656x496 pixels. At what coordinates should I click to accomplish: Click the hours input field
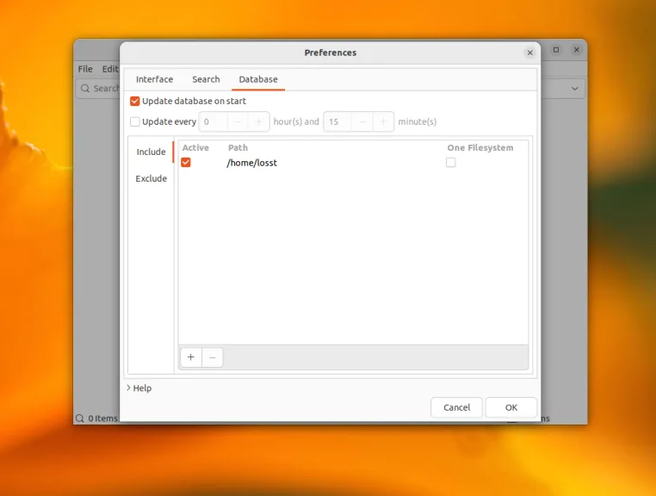(x=214, y=121)
